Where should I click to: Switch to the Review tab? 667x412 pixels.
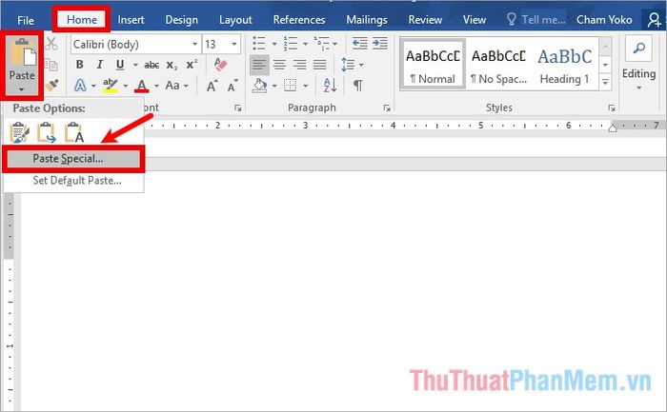[425, 20]
